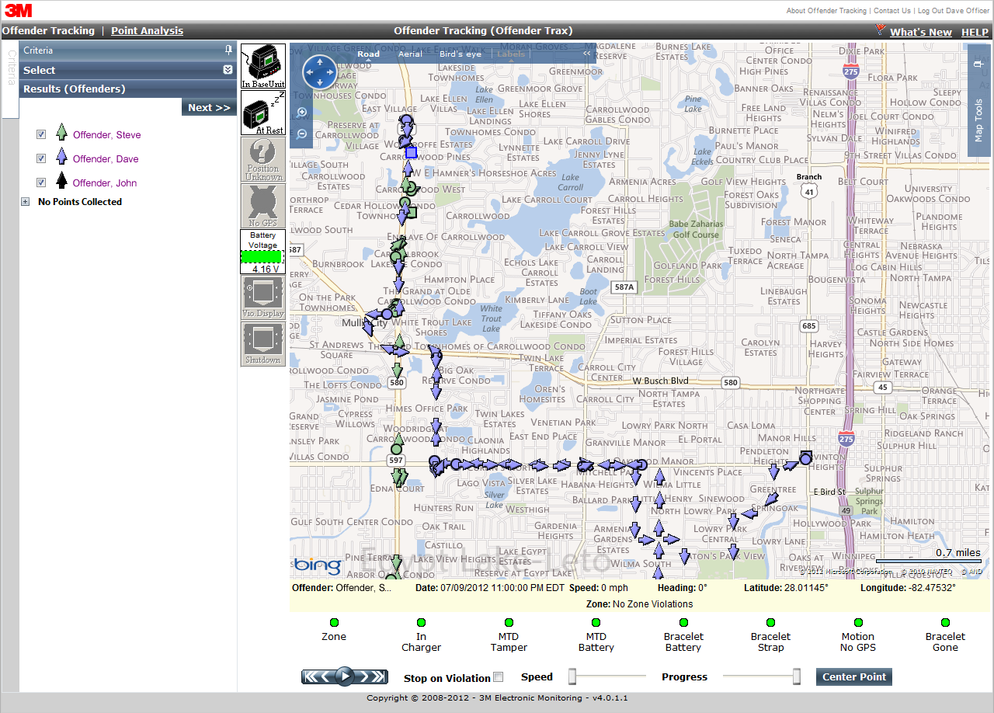This screenshot has height=713, width=994.
Task: Zoom in on the map
Action: (x=302, y=112)
